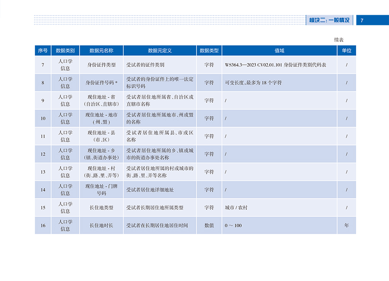Click 现住地址-县（市、区）cell
389x281 pixels.
tap(101, 136)
